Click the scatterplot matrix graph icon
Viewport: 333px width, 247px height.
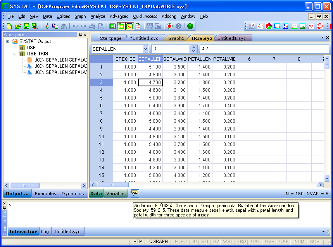[302, 26]
